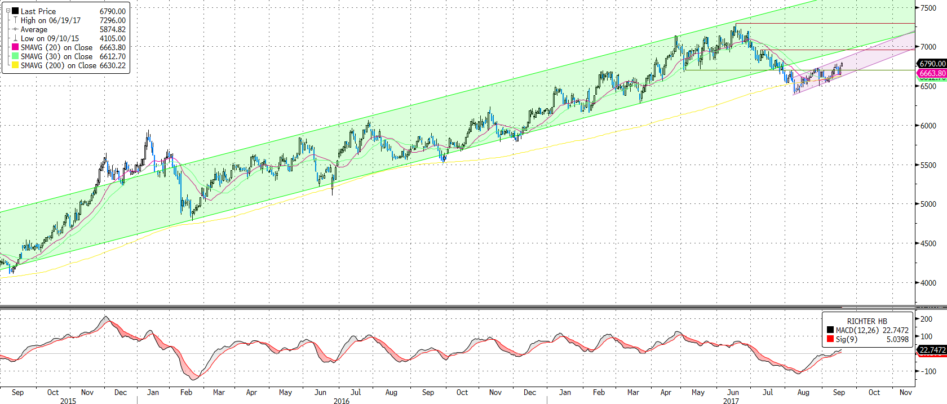Select 'High on 06/19/17' legend row
Viewport: 947px width, 404px height.
point(51,20)
